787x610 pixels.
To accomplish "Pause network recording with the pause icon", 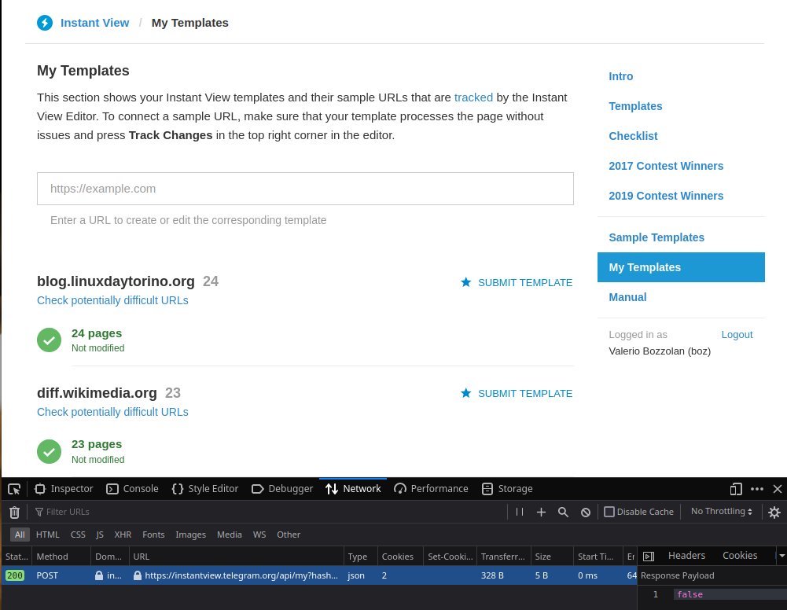I will 520,512.
